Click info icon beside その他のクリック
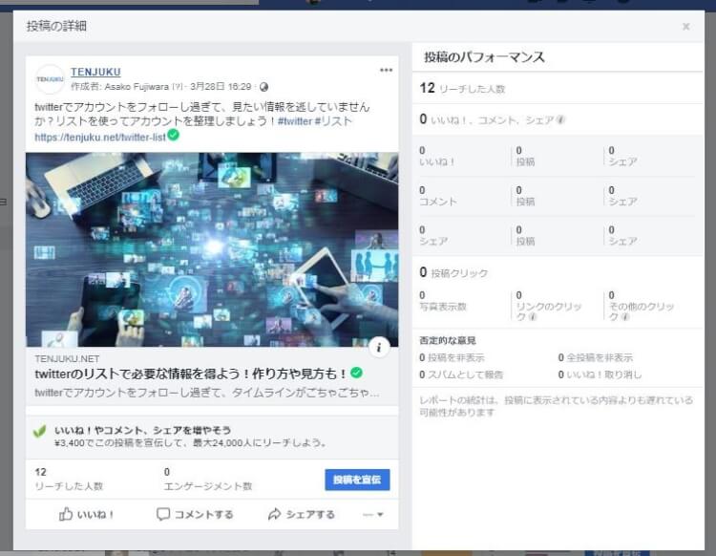The height and width of the screenshot is (556, 716). 624,316
